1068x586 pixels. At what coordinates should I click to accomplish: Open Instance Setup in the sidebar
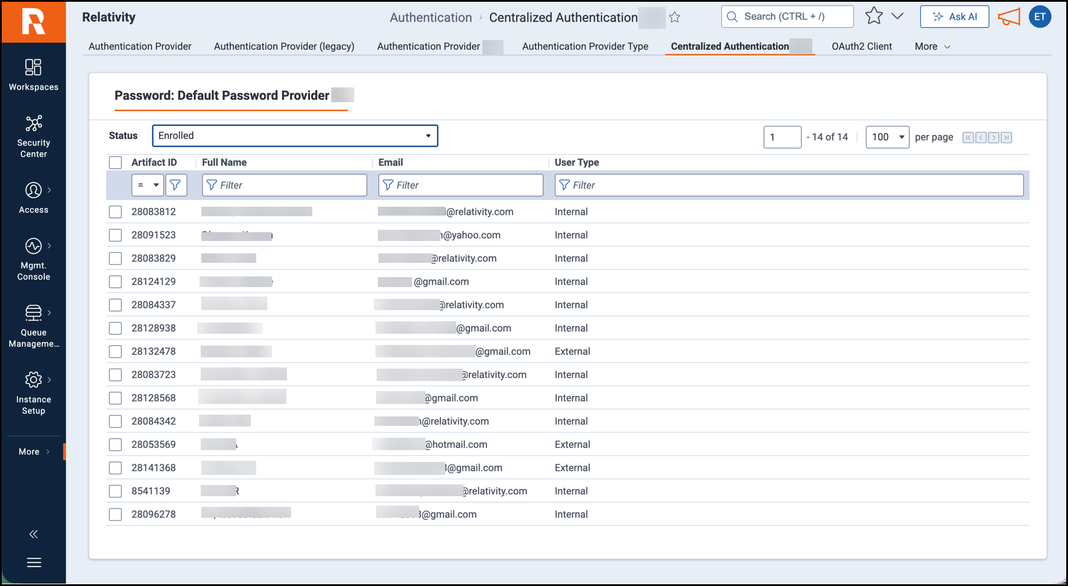point(34,393)
